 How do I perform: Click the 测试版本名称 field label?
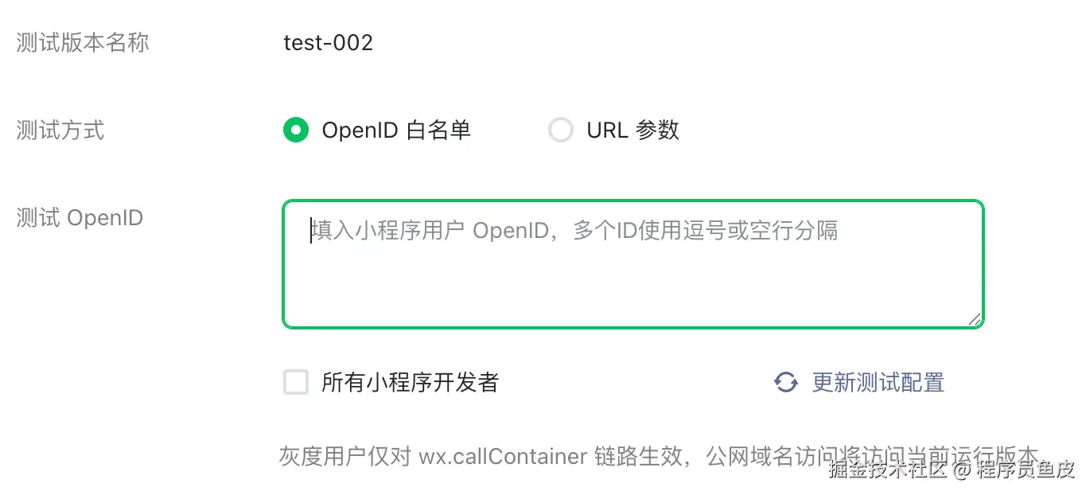pos(83,42)
